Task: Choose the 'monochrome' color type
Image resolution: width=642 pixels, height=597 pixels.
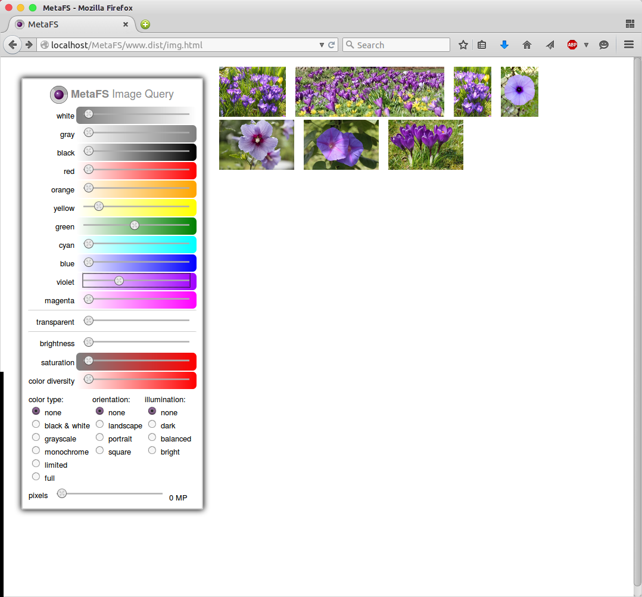Action: 36,450
